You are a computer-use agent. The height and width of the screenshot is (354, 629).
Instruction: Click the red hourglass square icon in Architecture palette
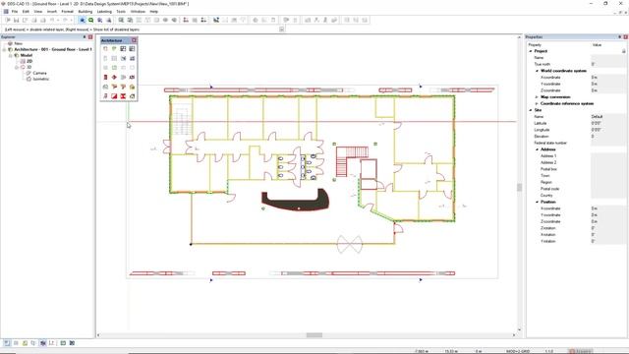123,96
